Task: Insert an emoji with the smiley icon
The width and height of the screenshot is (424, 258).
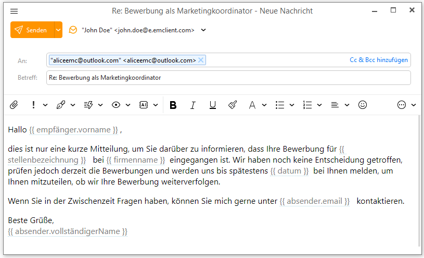Action: (x=363, y=105)
